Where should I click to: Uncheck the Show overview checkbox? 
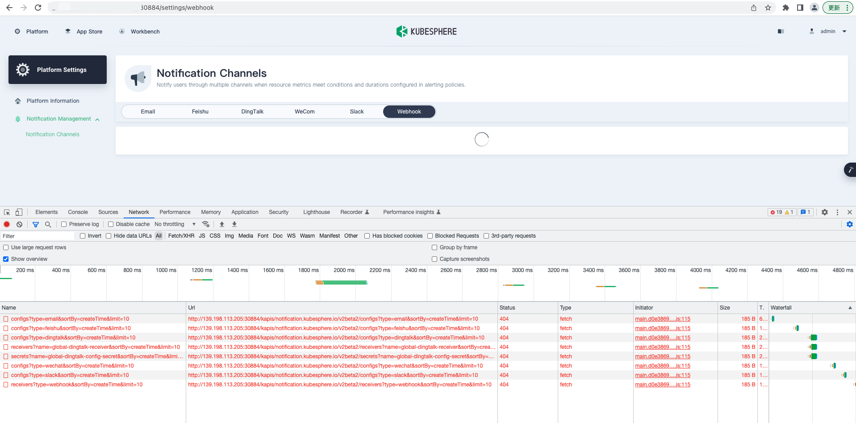[x=5, y=259]
